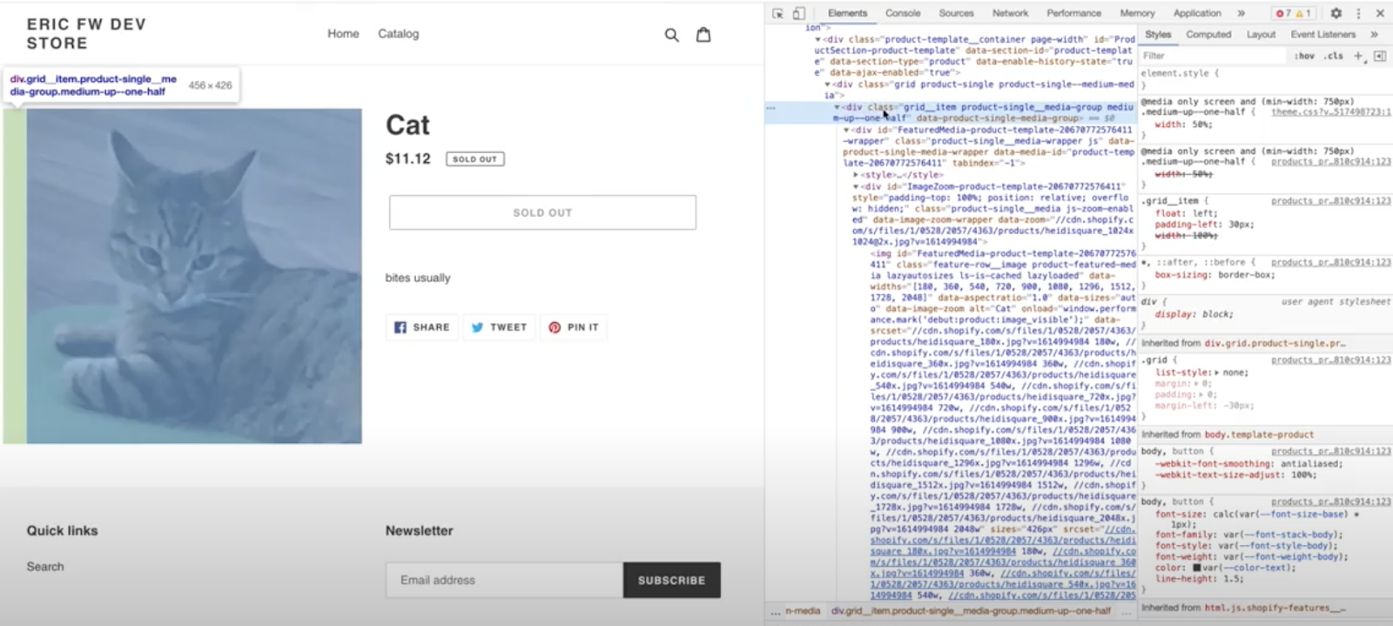Image resolution: width=1393 pixels, height=626 pixels.
Task: Click the yellow warnings count indicator
Action: [1302, 13]
